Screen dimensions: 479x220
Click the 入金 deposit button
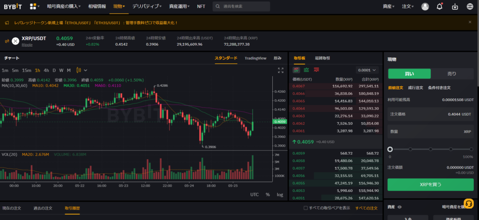pyautogui.click(x=408, y=218)
